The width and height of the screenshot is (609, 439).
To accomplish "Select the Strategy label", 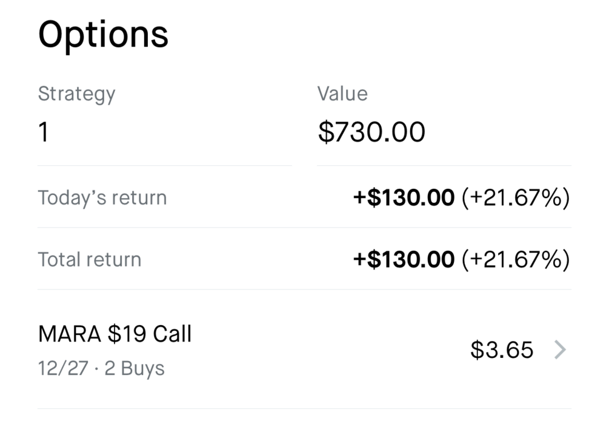I will [76, 94].
